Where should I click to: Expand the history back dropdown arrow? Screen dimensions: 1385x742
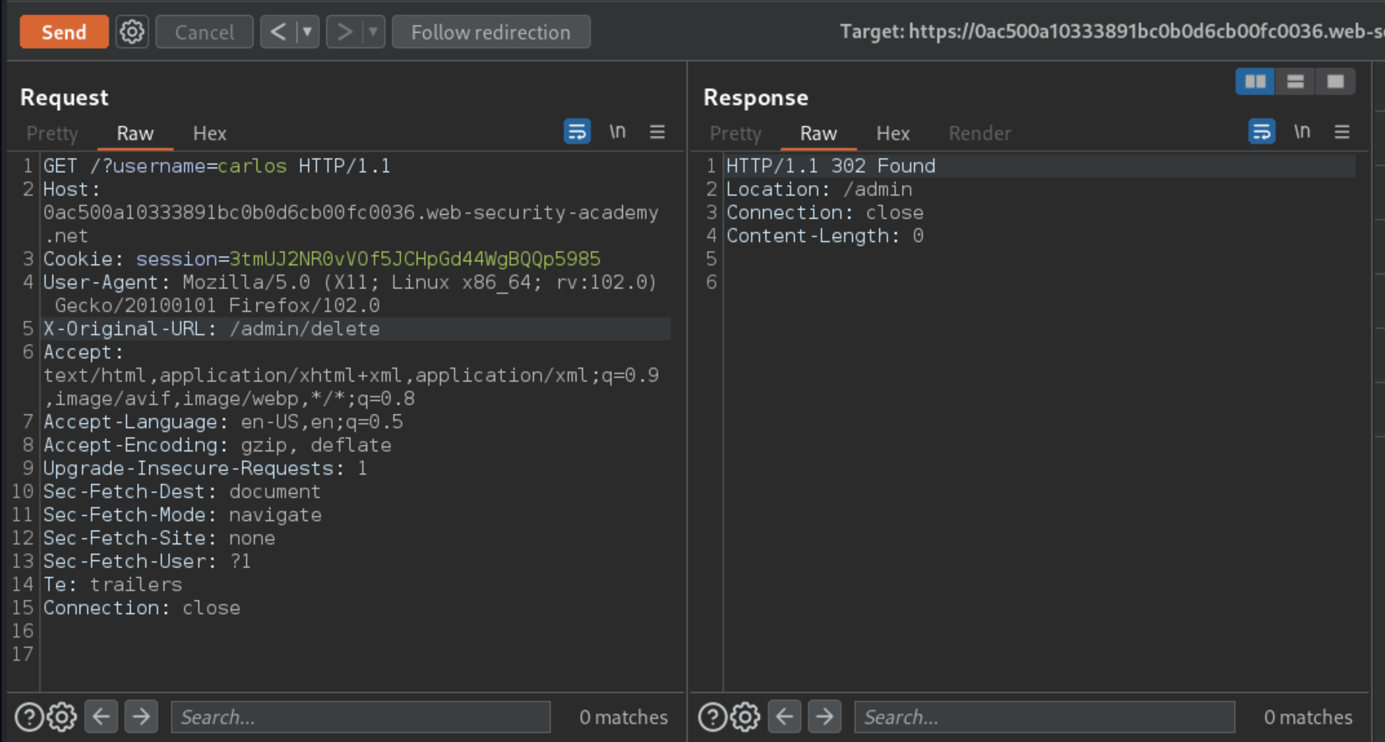(x=308, y=32)
